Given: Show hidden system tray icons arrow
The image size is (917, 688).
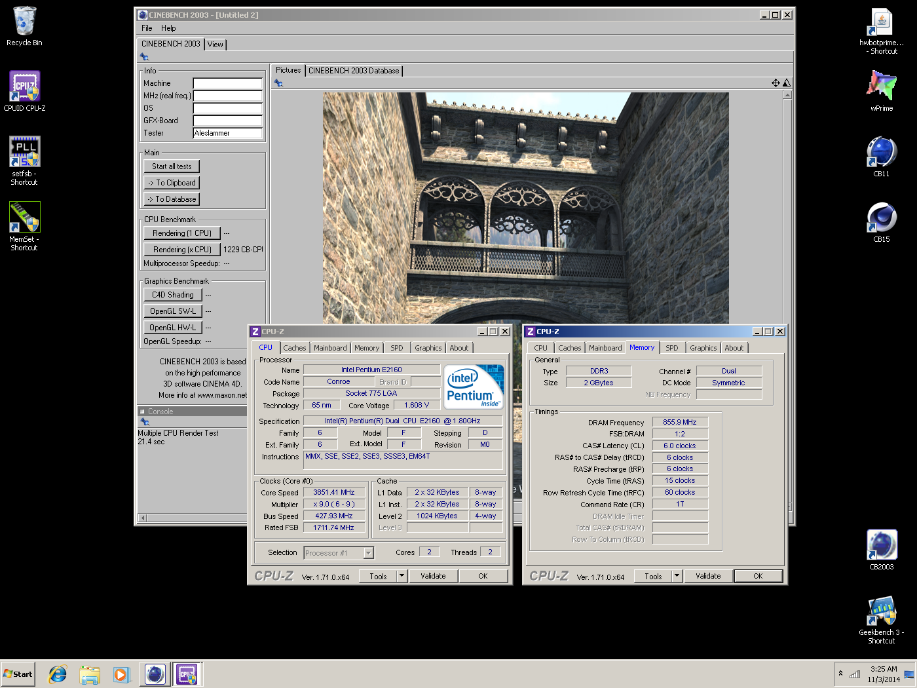Looking at the screenshot, I should pyautogui.click(x=840, y=674).
